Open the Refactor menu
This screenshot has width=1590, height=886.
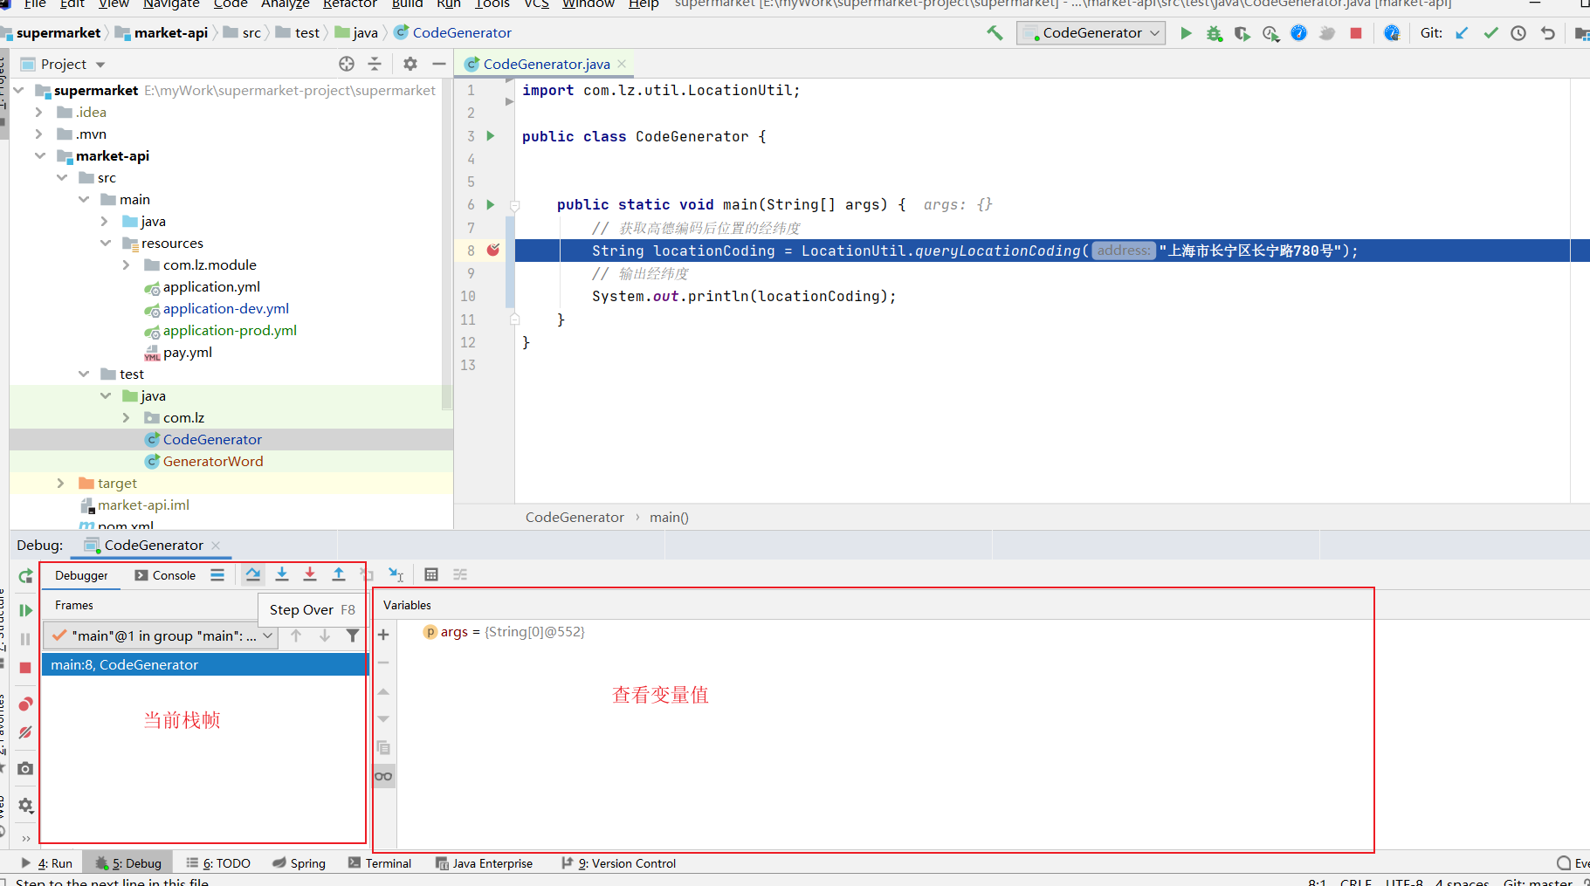349,4
